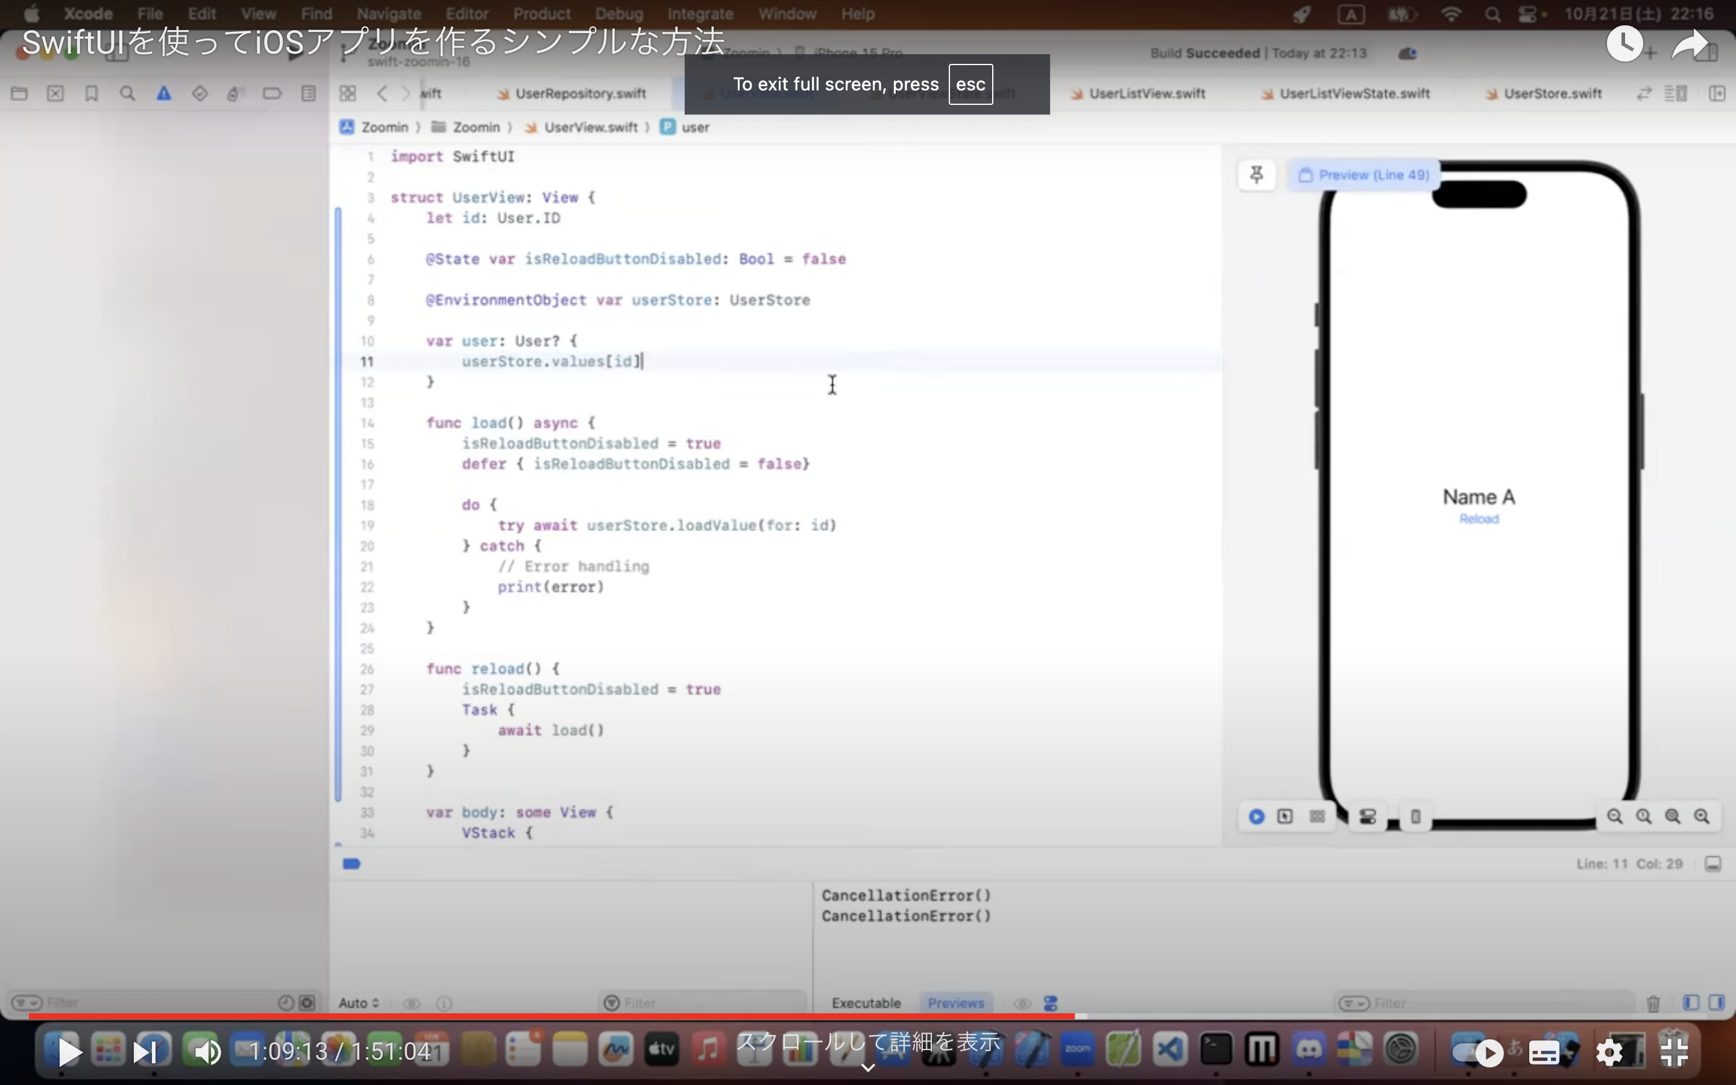This screenshot has height=1085, width=1736.
Task: Click the selectable preview mode icon
Action: (x=1285, y=817)
